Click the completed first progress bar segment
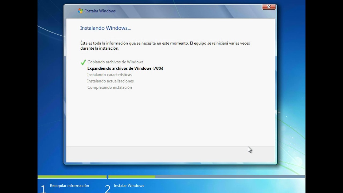343x193 pixels. coord(72,177)
